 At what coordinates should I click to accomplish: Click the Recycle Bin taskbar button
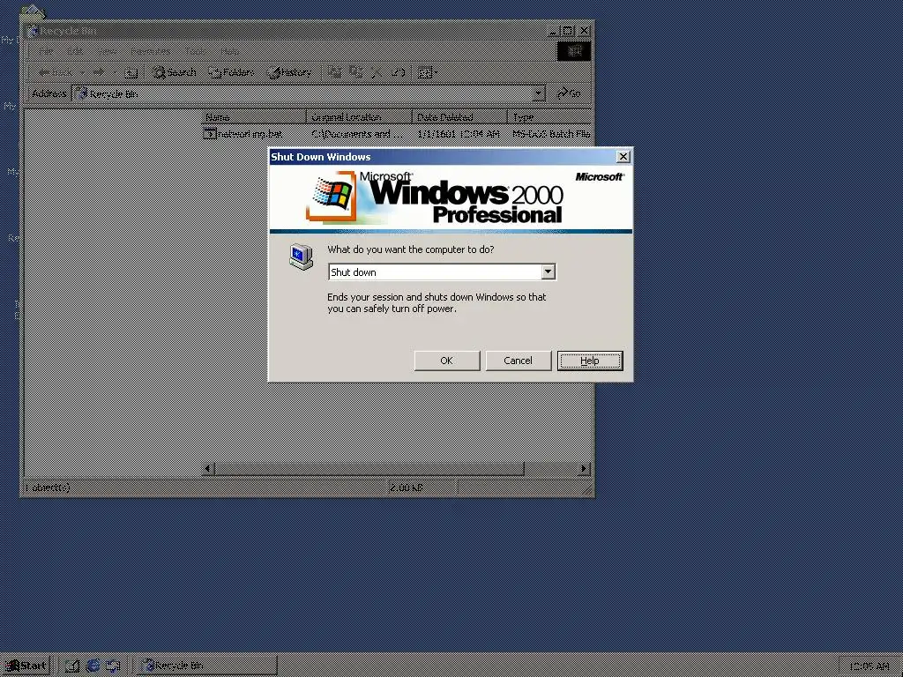(206, 666)
